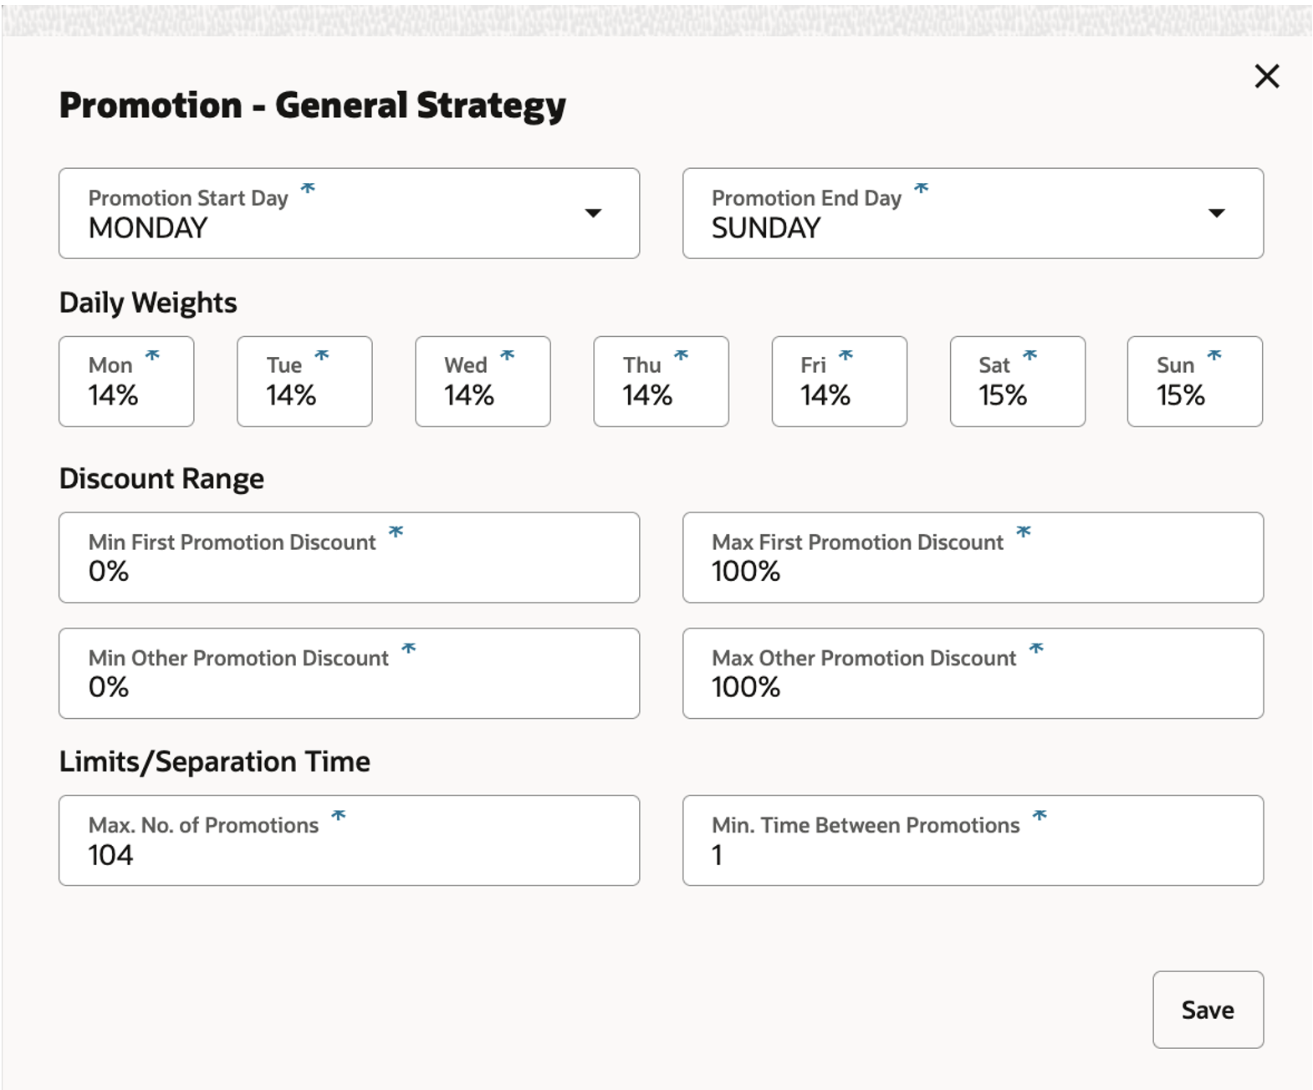Edit the Sat daily weight field
Screen dimensions: 1313x1090
click(1017, 381)
